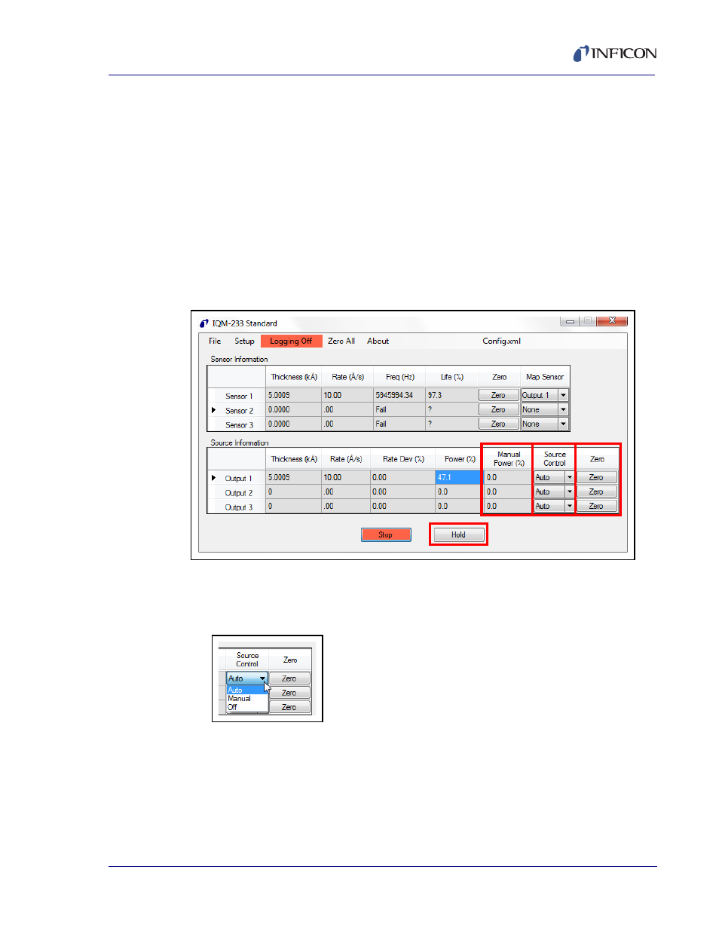Viewport: 719px width, 931px height.
Task: Zero the Sensor 1 reading
Action: (498, 395)
